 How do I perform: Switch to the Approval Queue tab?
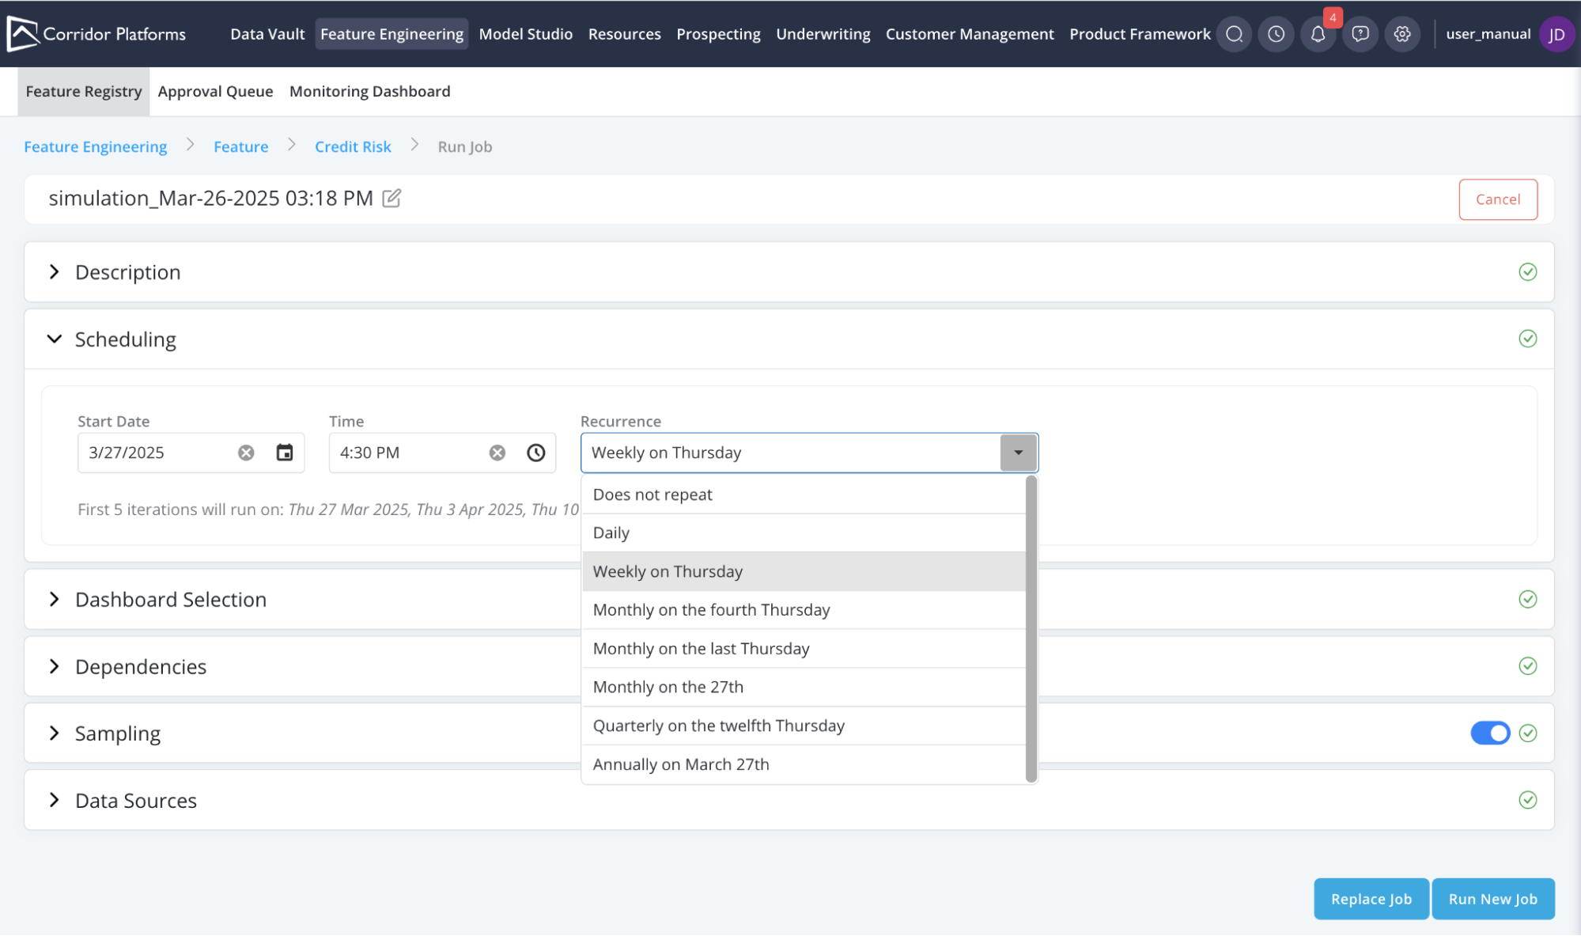(x=215, y=91)
